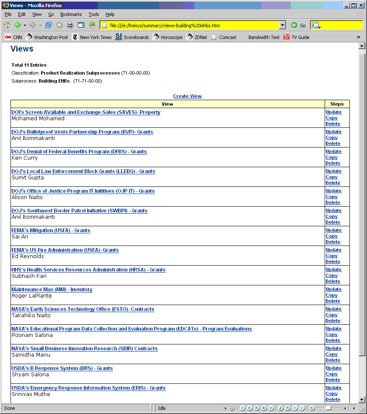Image resolution: width=367 pixels, height=414 pixels.
Task: Click the Create View link
Action: [187, 96]
